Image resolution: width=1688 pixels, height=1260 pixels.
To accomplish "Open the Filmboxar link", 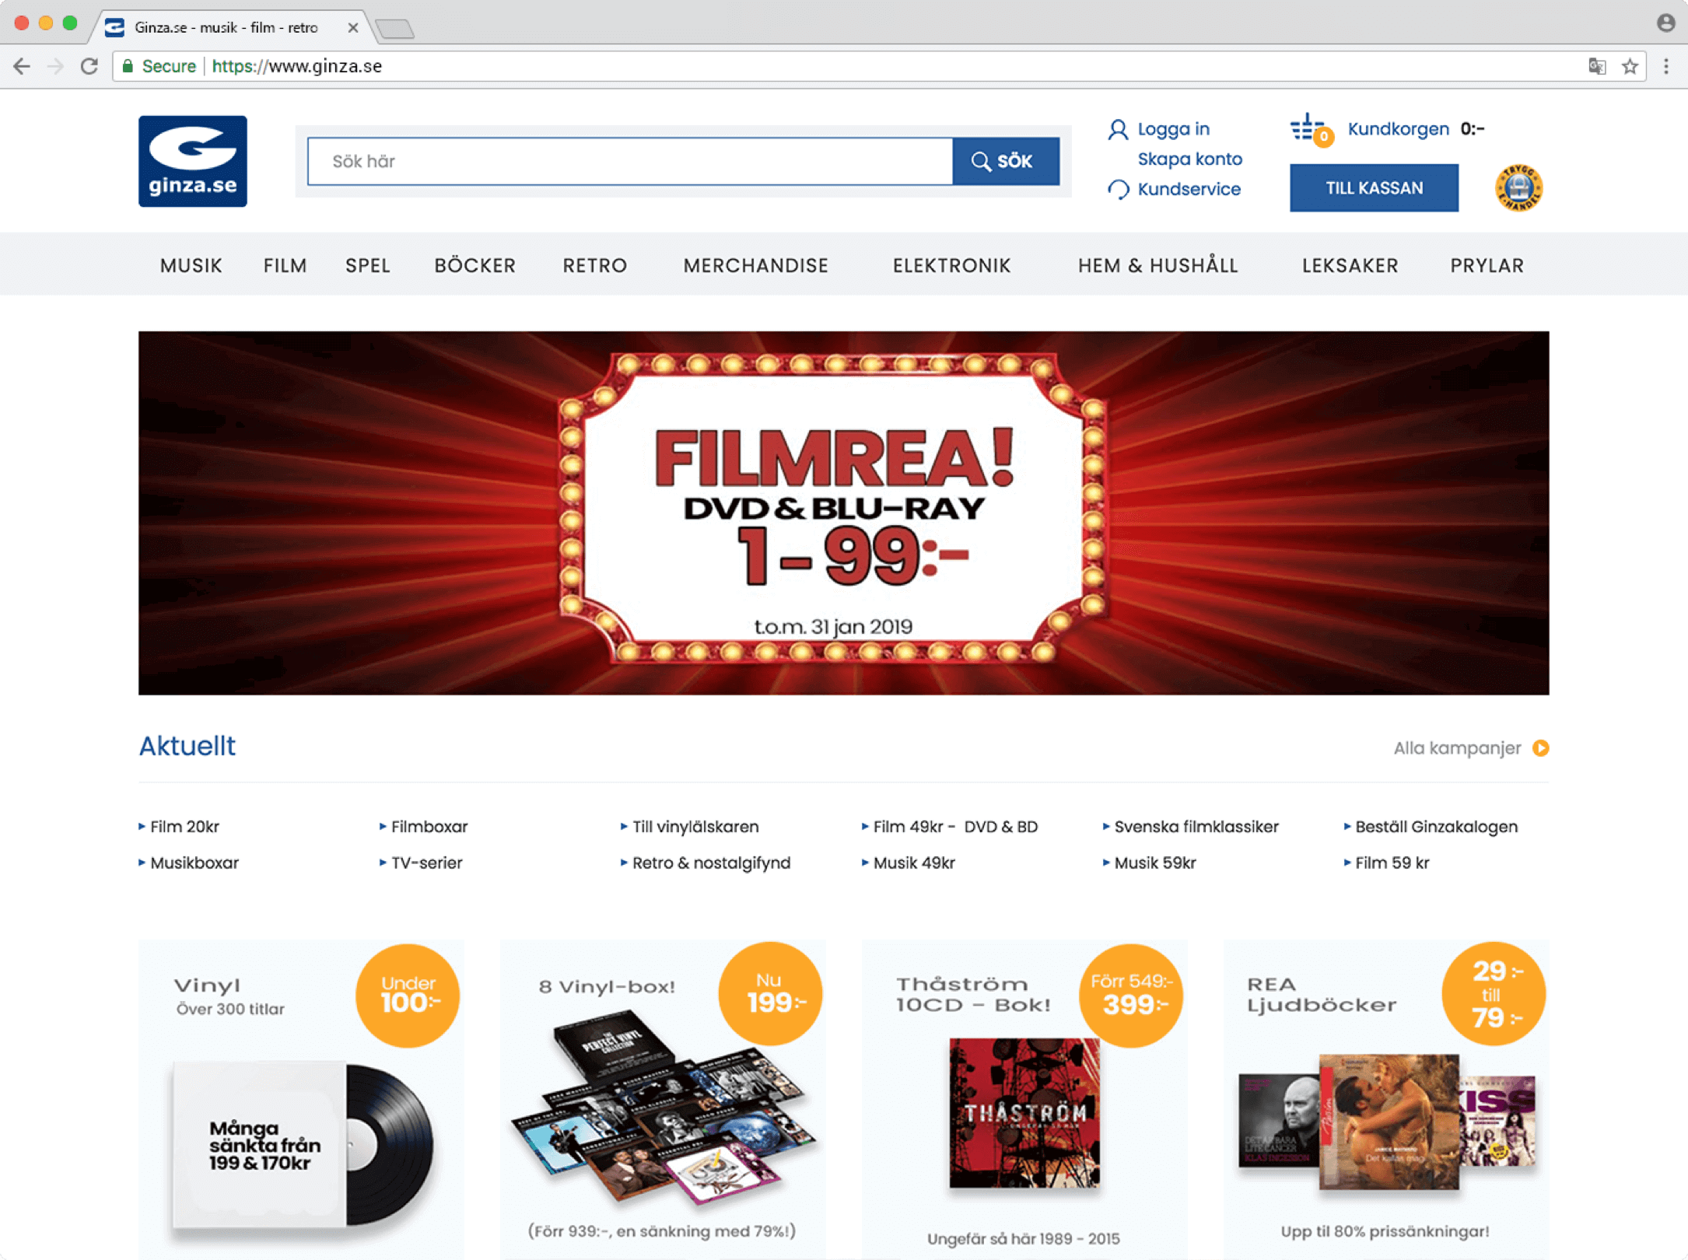I will (x=429, y=826).
